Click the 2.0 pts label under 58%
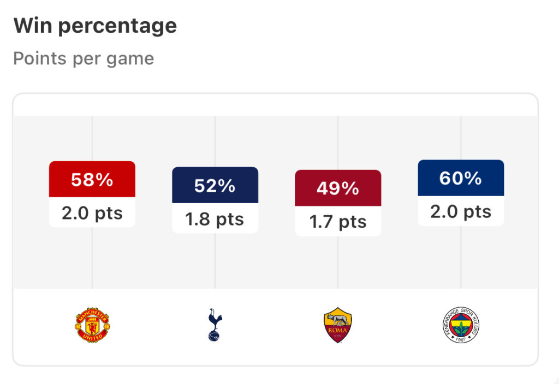The image size is (559, 384). (x=92, y=213)
